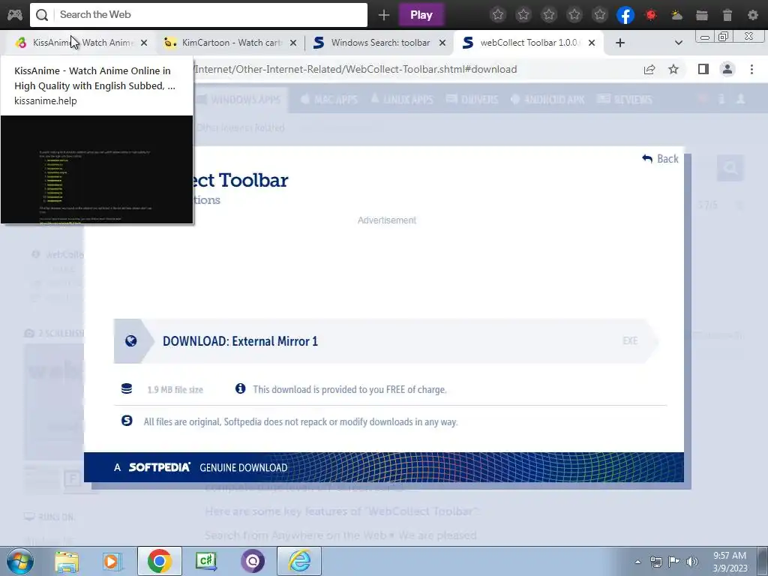Open the Windows Start menu
Viewport: 768px width, 576px height.
click(19, 561)
